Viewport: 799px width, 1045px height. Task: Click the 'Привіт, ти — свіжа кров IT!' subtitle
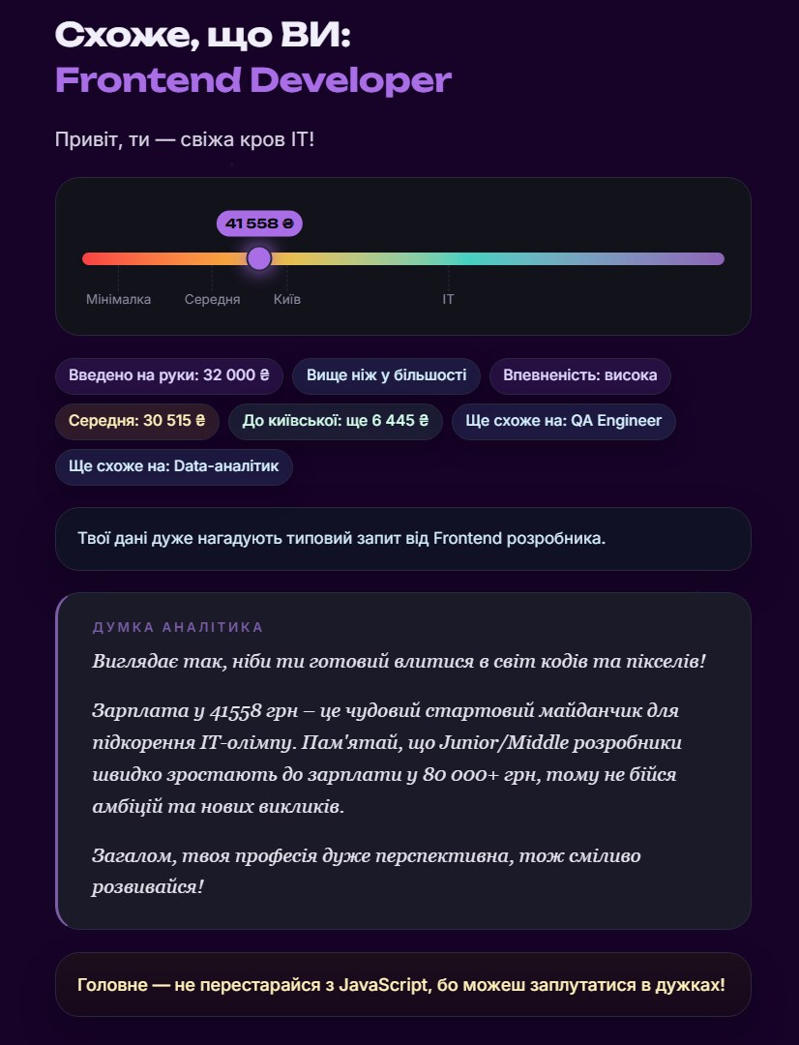(185, 140)
